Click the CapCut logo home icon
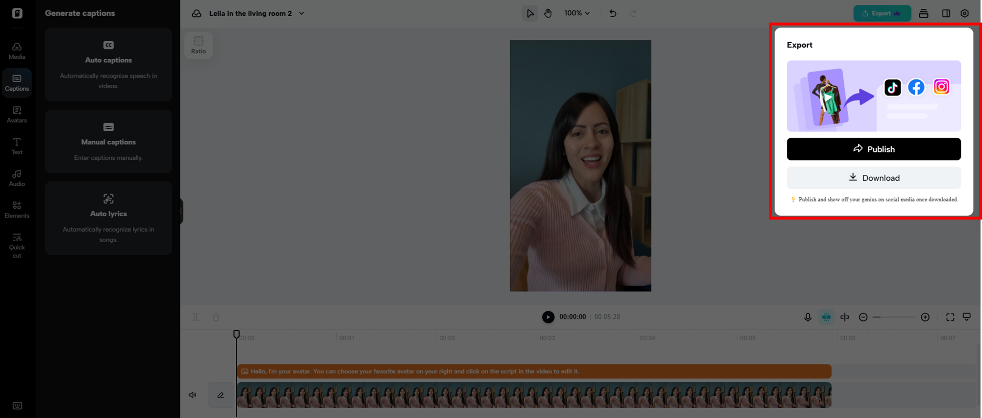The width and height of the screenshot is (982, 418). (x=17, y=13)
